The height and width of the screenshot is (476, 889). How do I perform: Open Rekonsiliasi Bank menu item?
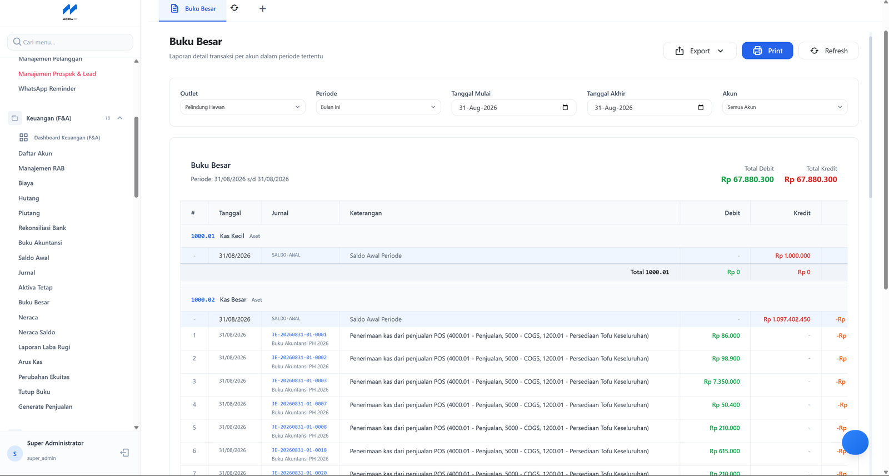tap(42, 228)
